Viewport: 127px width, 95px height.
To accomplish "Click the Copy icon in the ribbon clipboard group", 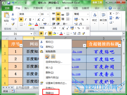I will [13, 19].
